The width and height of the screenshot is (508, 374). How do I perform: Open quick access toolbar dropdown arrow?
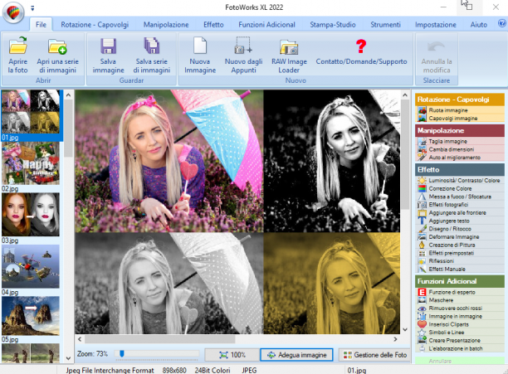32,8
